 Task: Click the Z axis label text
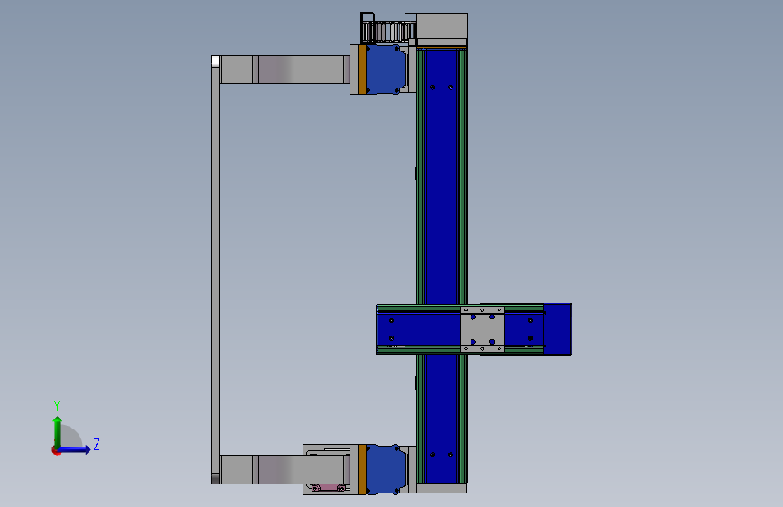(97, 444)
